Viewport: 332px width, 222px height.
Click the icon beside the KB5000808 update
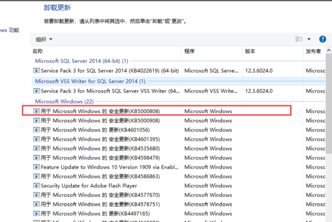pos(36,111)
